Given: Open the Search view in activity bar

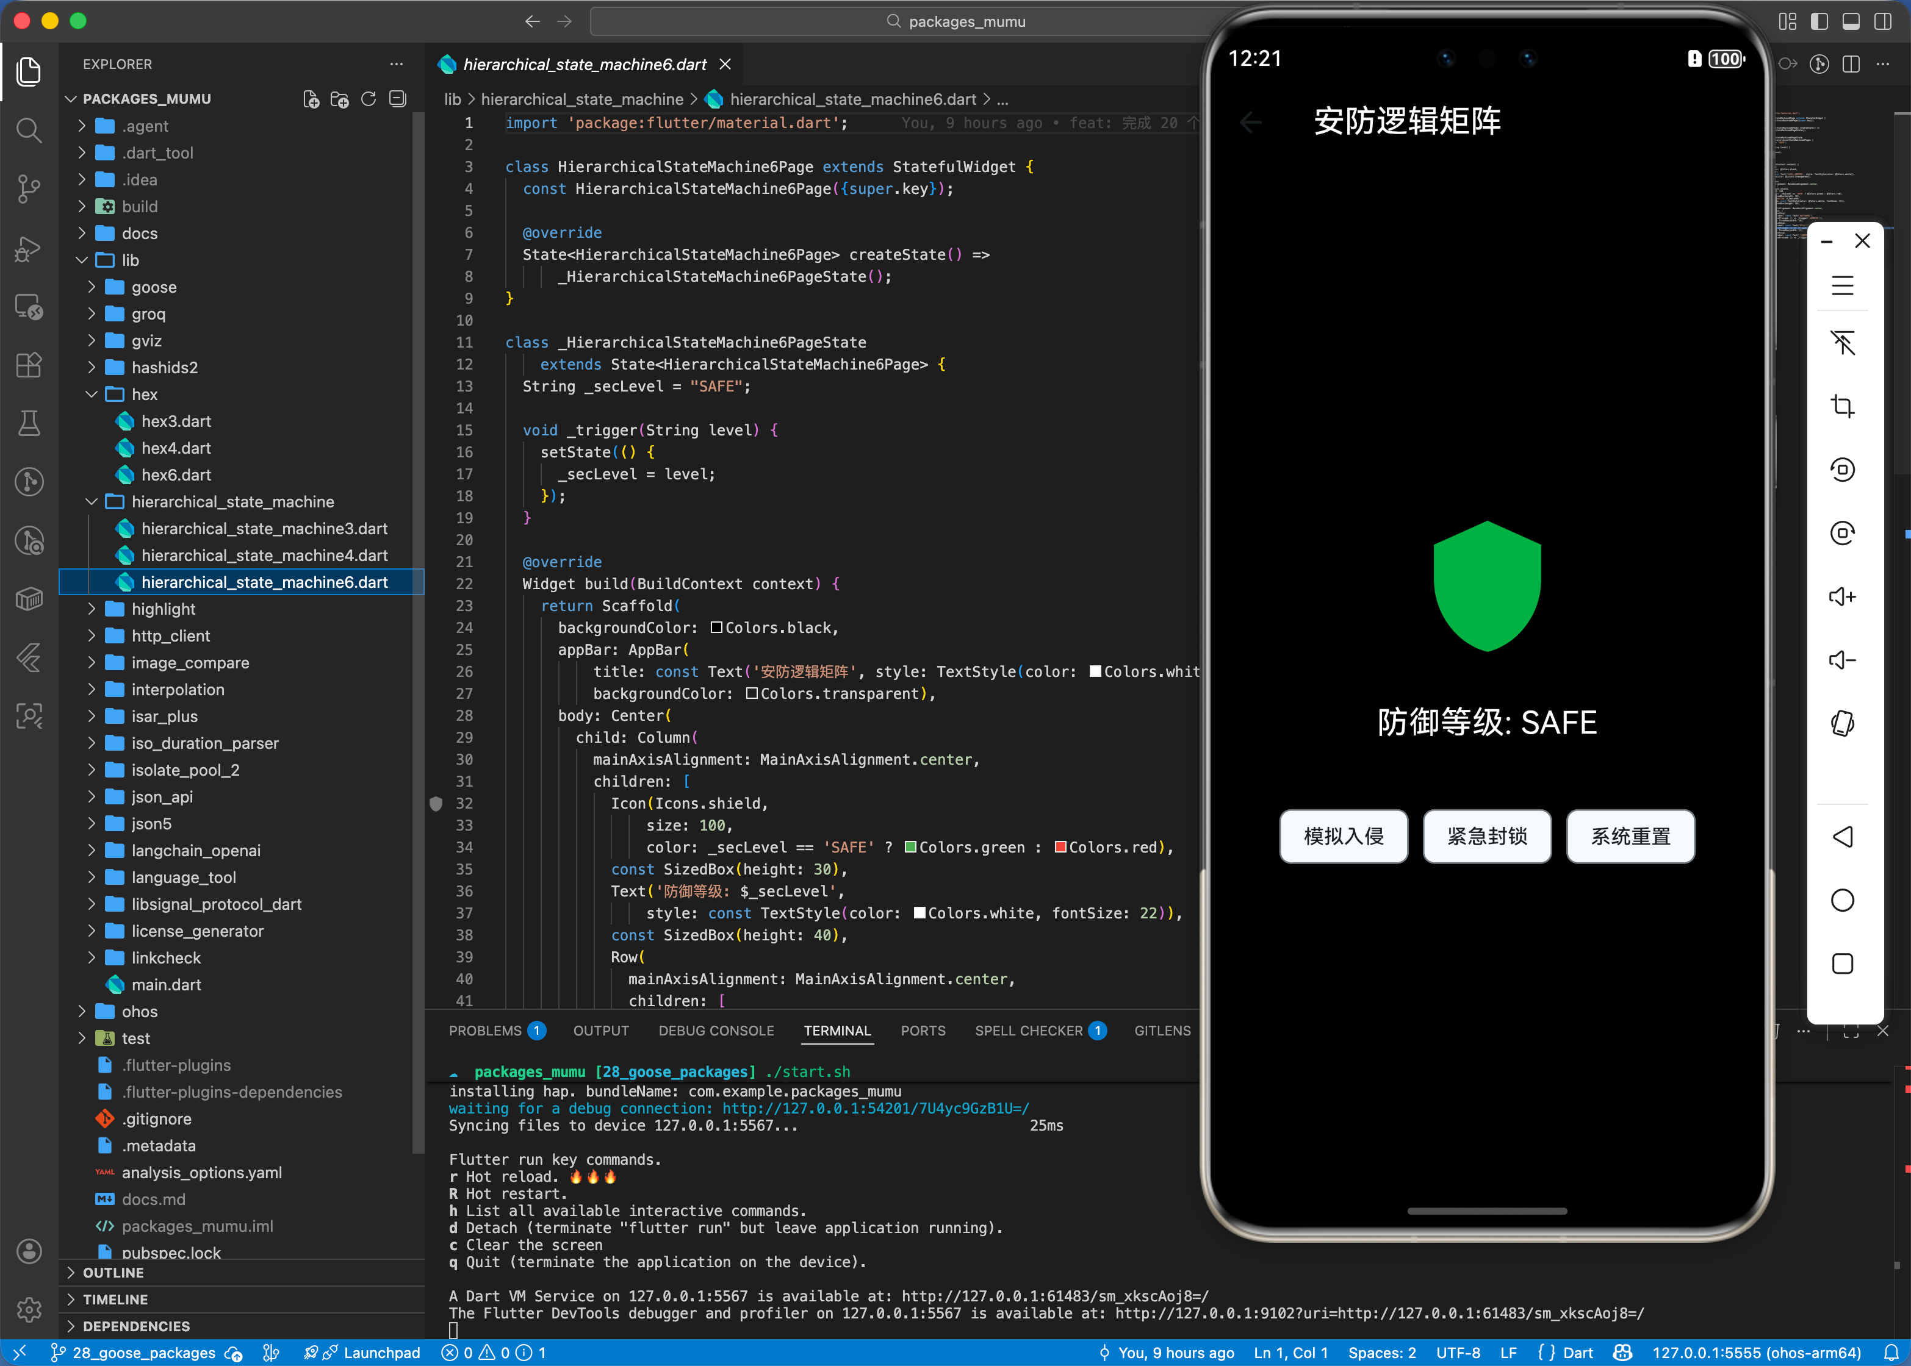Looking at the screenshot, I should (29, 129).
